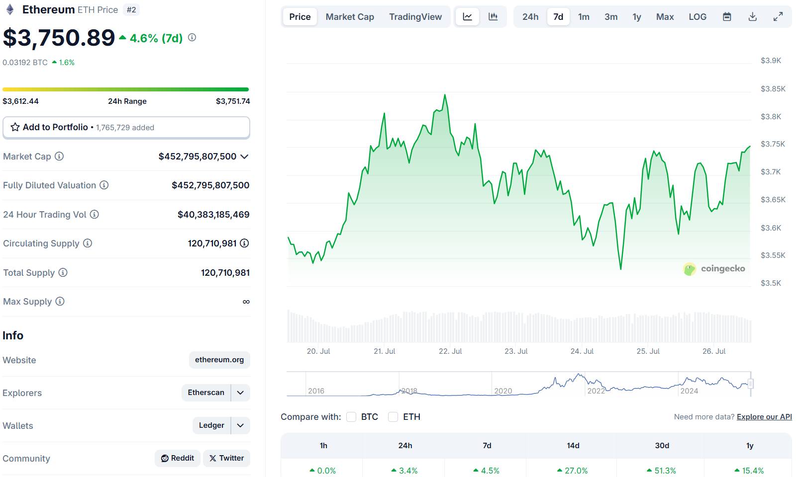The height and width of the screenshot is (477, 803).
Task: Click the Reddit icon in Community
Action: click(x=165, y=458)
